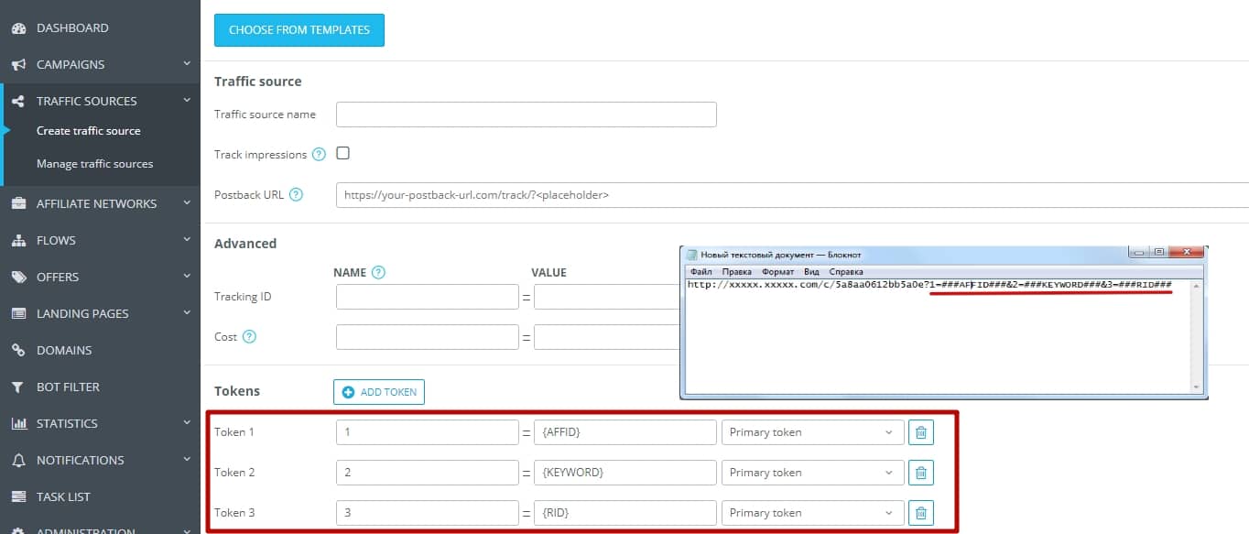
Task: Expand the Landing Pages menu chevron
Action: 187,313
